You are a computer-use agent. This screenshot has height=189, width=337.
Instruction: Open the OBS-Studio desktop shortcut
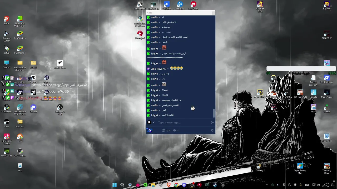(x=20, y=153)
